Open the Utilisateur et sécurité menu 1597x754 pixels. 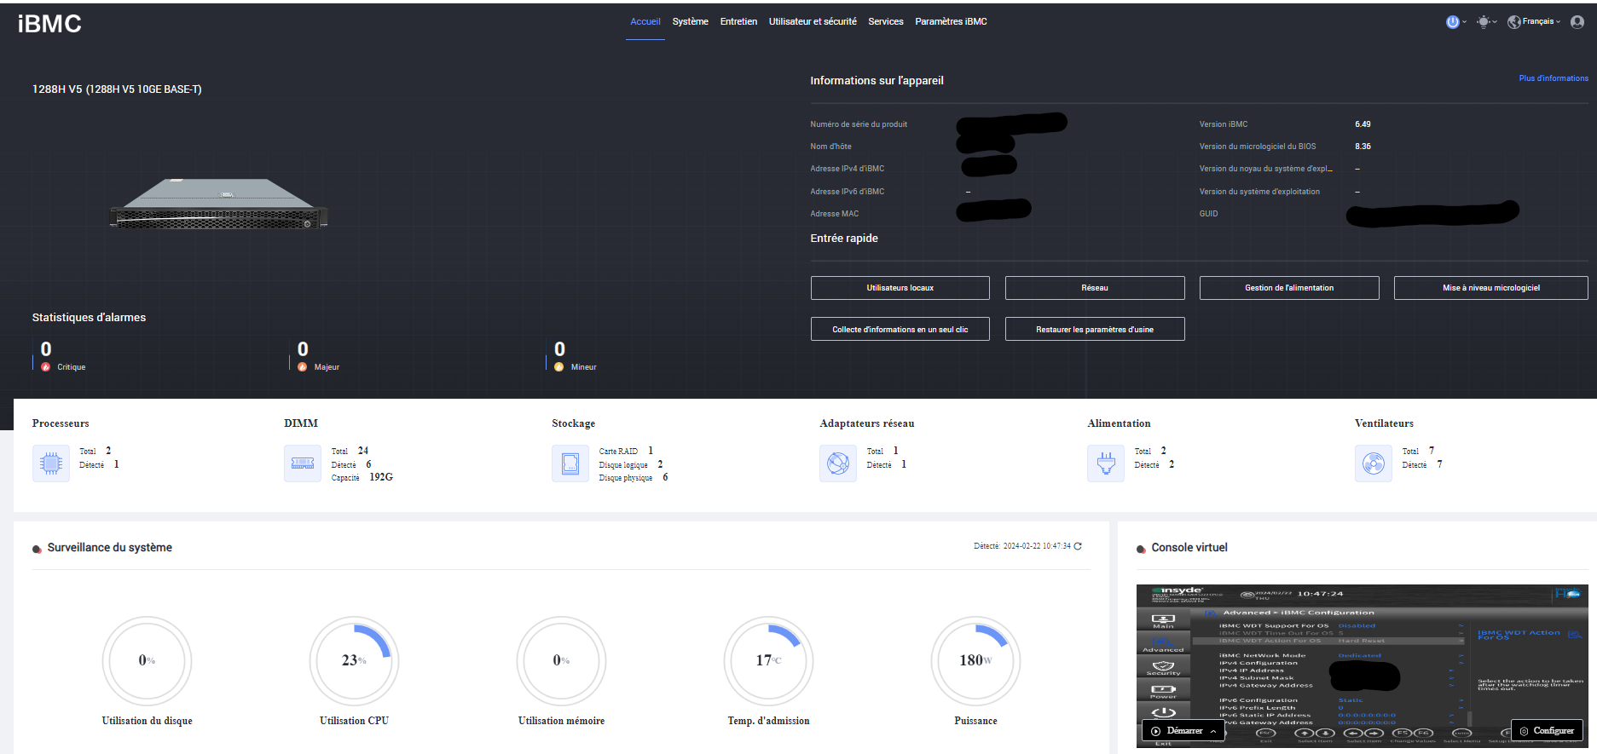point(813,22)
